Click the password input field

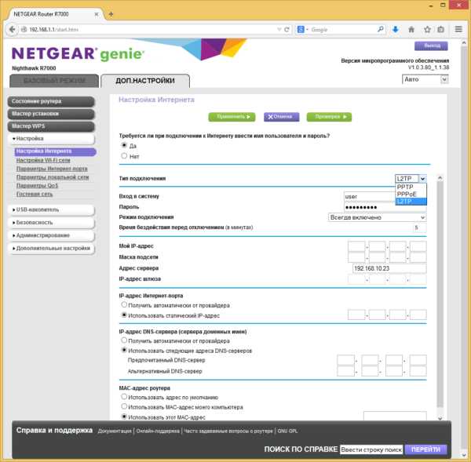pos(385,207)
